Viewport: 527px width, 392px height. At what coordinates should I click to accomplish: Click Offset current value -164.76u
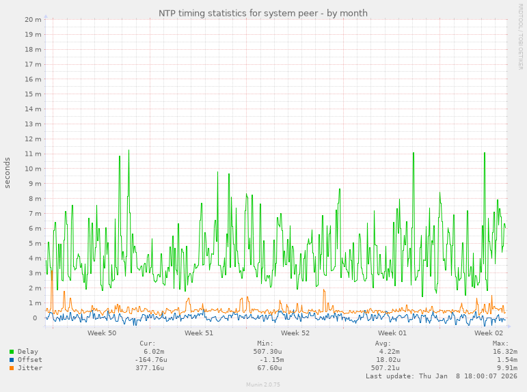151,359
